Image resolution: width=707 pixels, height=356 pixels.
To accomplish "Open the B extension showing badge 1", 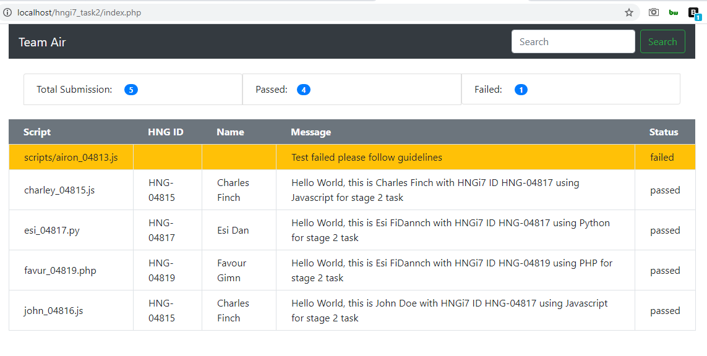I will [x=693, y=12].
